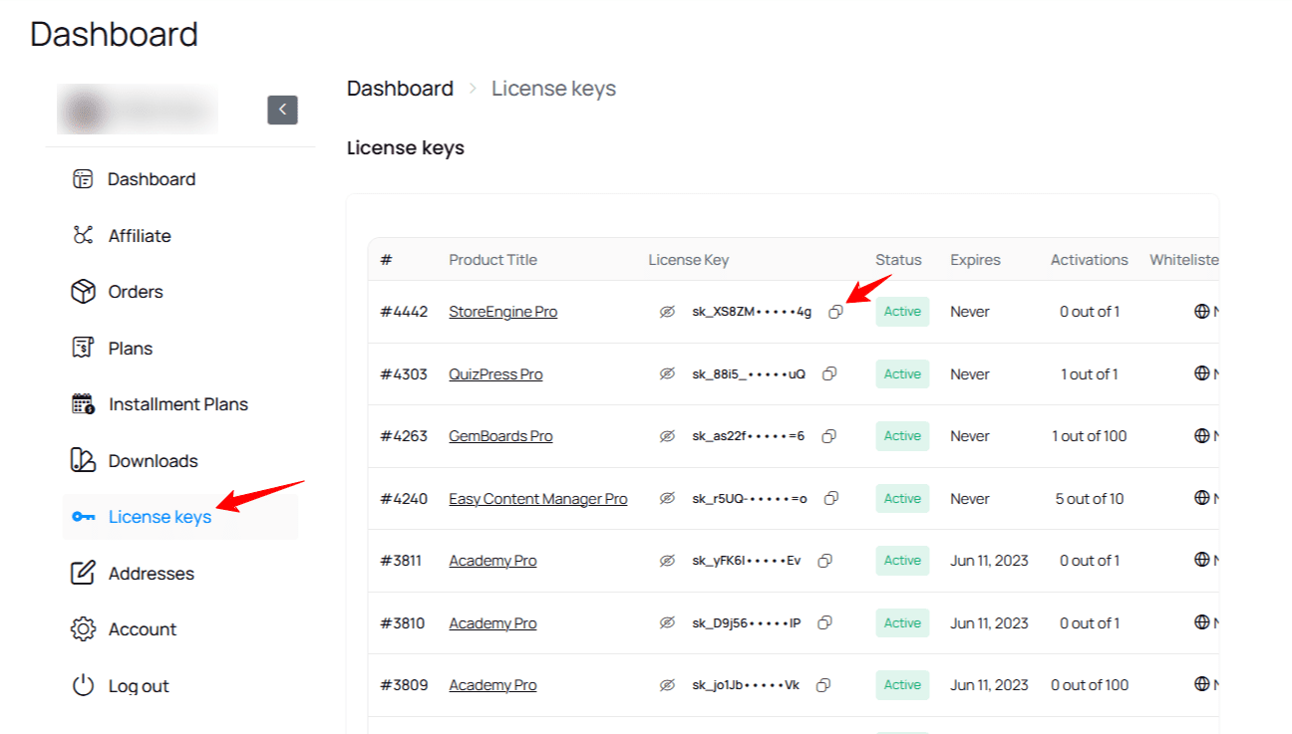Viewport: 1292px width, 734px height.
Task: Reveal the license key for order #3810
Action: click(x=667, y=623)
